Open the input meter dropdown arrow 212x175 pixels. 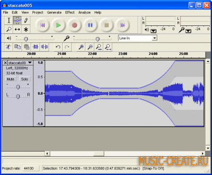188,31
